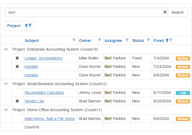Image resolution: width=192 pixels, height=135 pixels.
Task: Open the Subject column filter icon
Action: (x=74, y=40)
